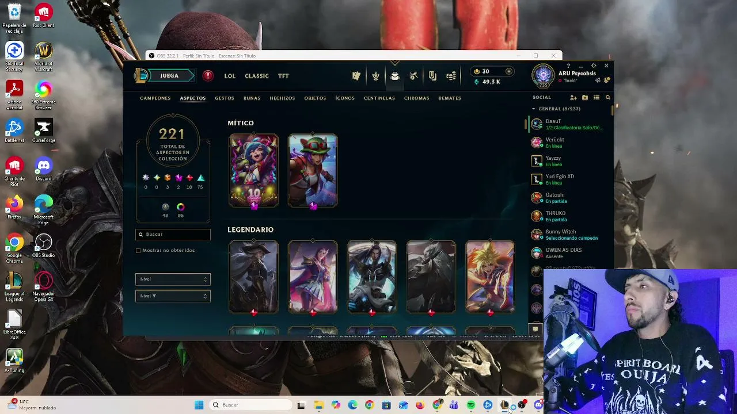The image size is (737, 414).
Task: Select friend THRUKO in the list
Action: 569,216
